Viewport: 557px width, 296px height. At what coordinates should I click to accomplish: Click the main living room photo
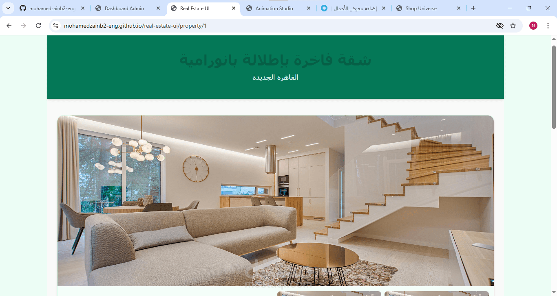(276, 201)
